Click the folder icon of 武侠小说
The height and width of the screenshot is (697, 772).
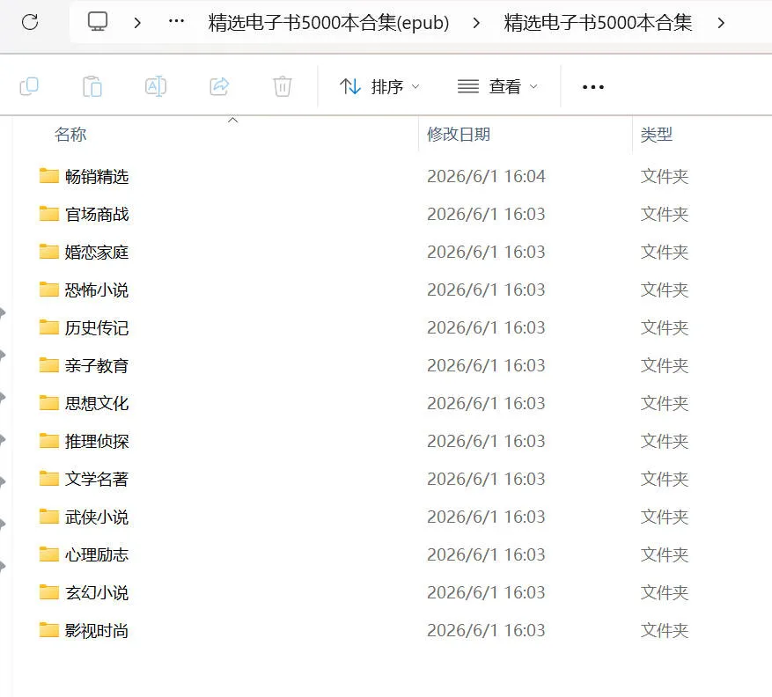pos(49,516)
